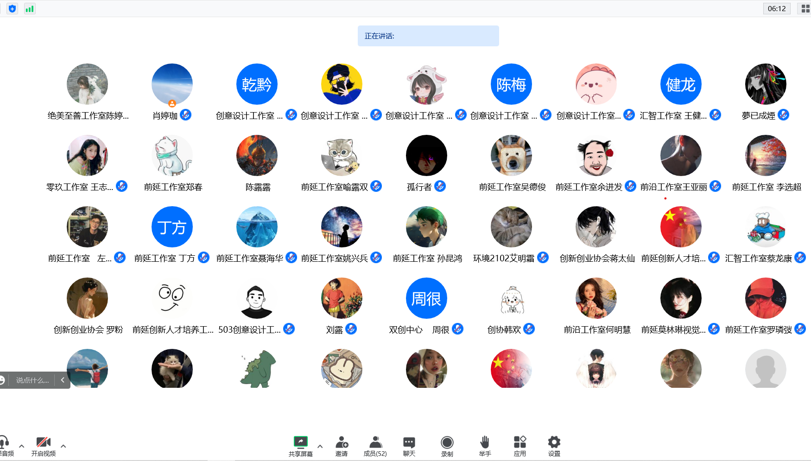Raise hand using 举手
Viewport: 811px width, 461px height.
click(x=485, y=442)
